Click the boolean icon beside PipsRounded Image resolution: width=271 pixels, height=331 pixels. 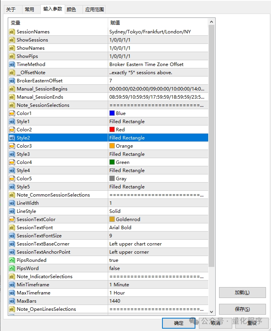coord(12,260)
